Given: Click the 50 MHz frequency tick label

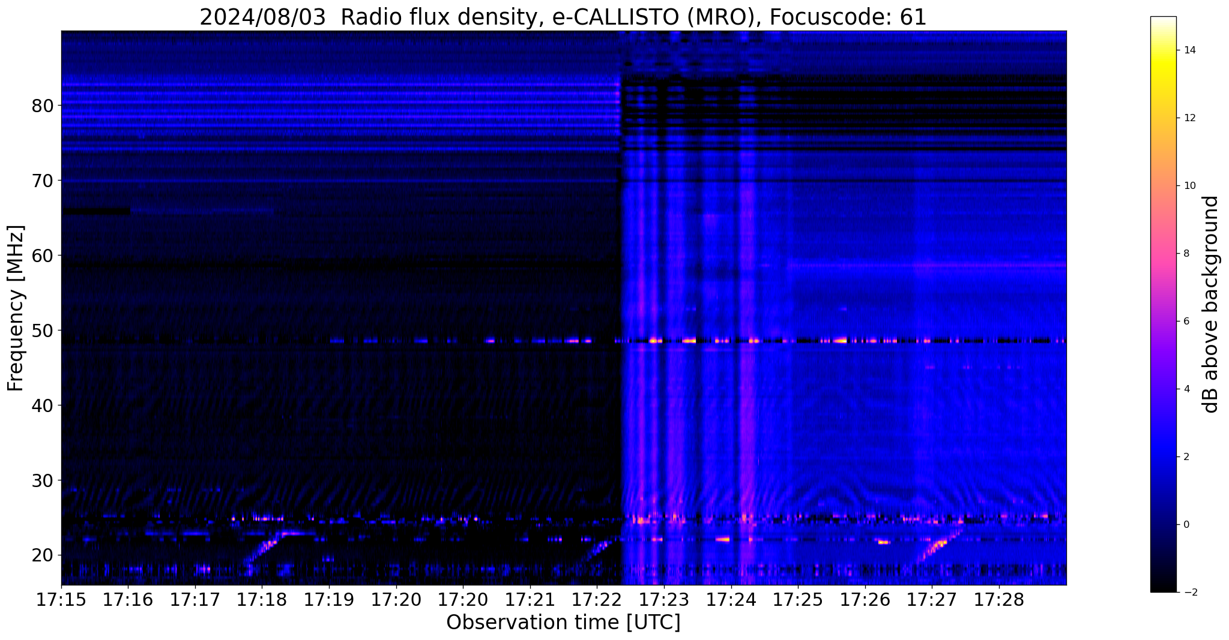Looking at the screenshot, I should pos(42,330).
